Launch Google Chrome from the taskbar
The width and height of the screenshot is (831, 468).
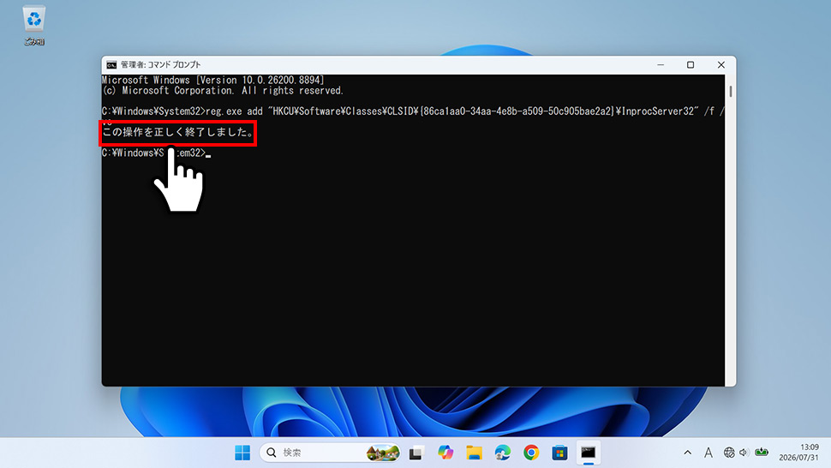pos(531,453)
